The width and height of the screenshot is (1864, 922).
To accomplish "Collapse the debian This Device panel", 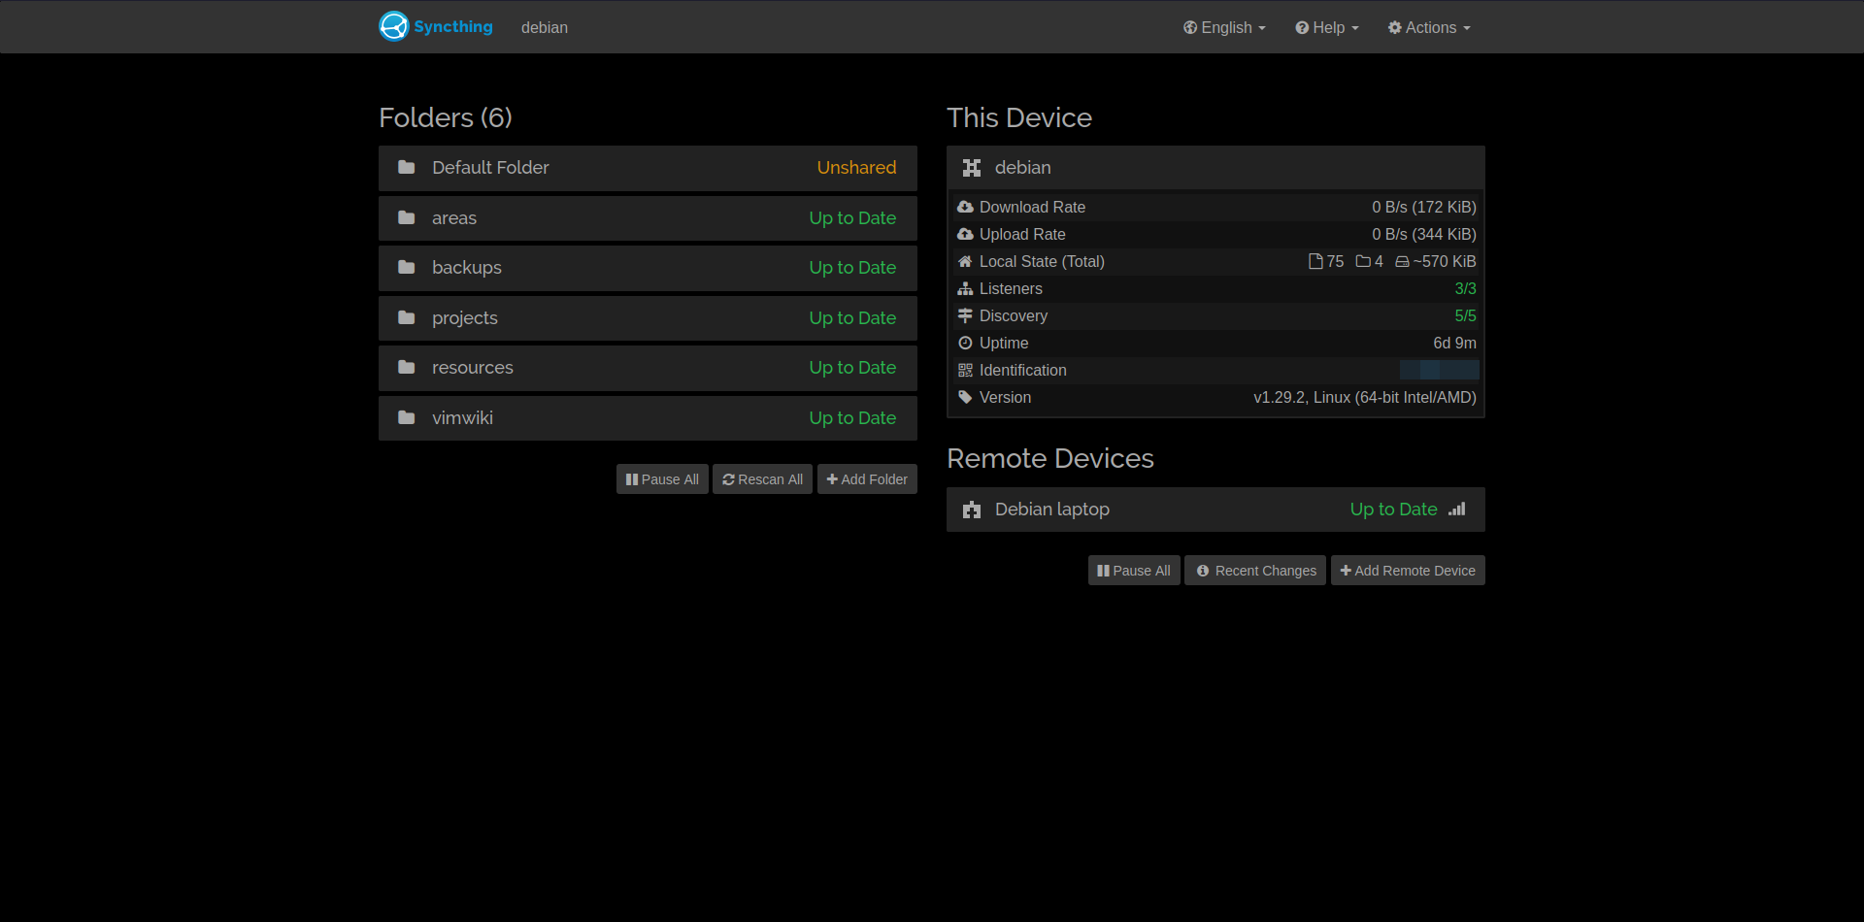I will pos(1215,168).
